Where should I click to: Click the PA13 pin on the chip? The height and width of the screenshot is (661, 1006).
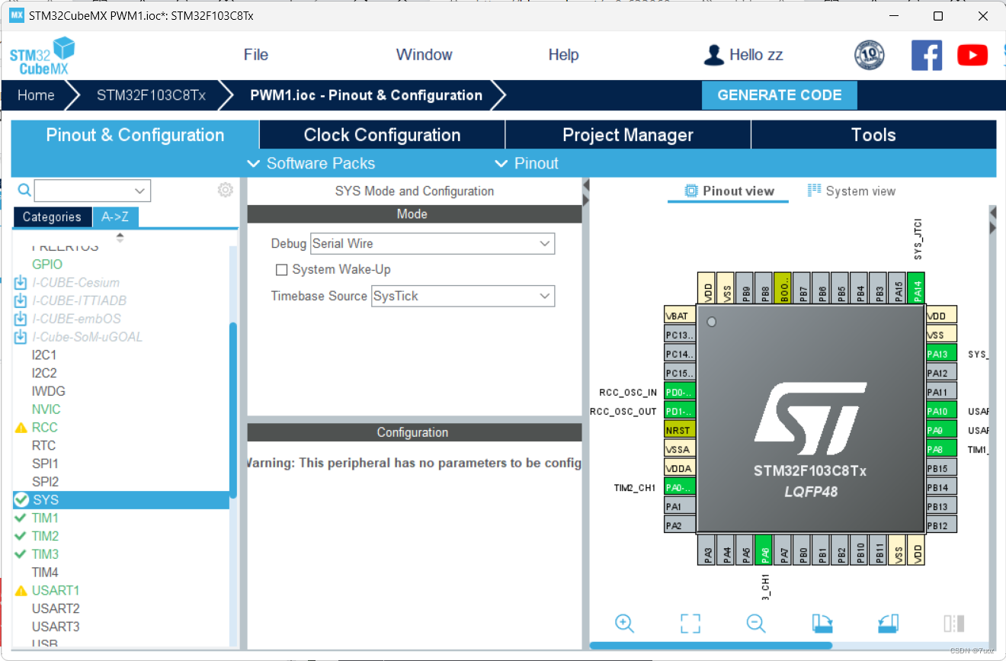(x=940, y=354)
